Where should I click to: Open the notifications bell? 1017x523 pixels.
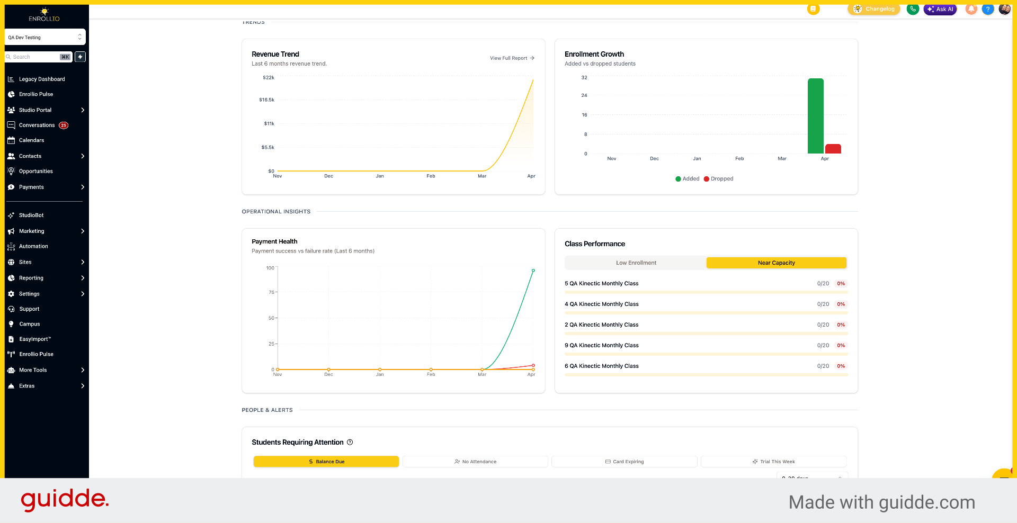click(971, 9)
